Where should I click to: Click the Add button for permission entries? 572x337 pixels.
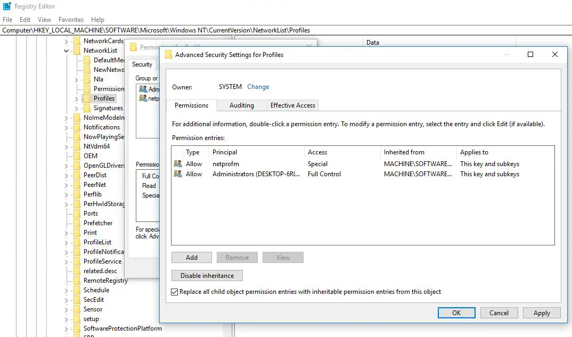point(192,258)
